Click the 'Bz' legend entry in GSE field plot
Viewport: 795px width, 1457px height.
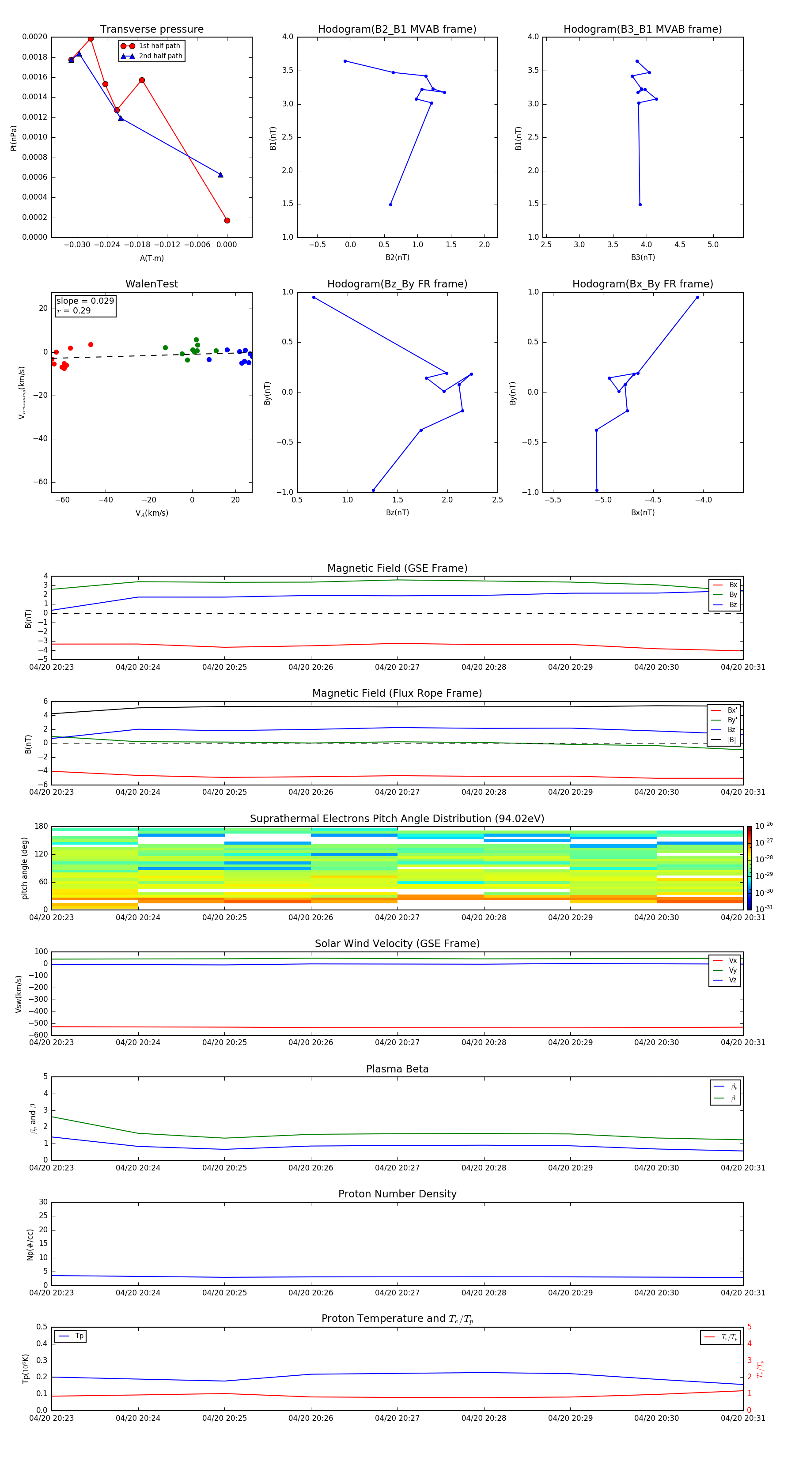pyautogui.click(x=725, y=604)
